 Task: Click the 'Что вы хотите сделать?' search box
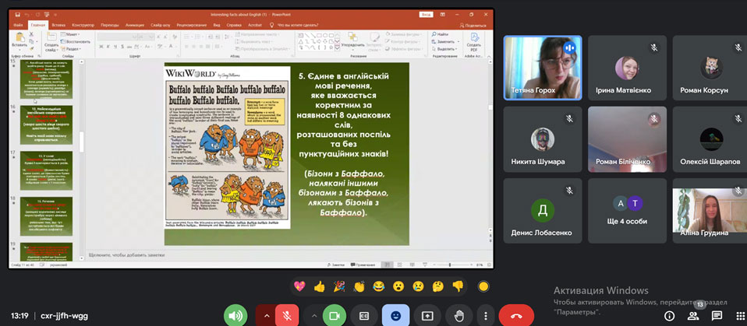coord(298,25)
